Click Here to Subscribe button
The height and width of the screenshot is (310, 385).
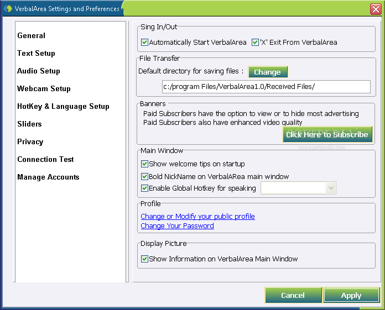[x=327, y=134]
